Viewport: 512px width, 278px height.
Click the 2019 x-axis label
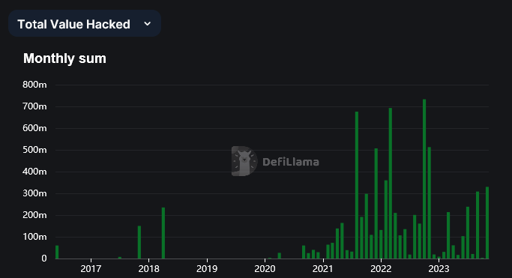click(207, 268)
